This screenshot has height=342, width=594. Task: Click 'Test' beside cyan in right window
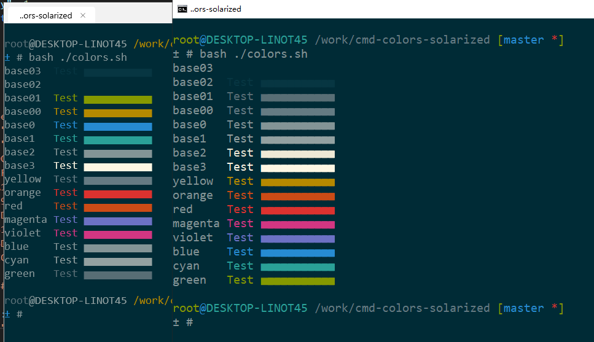click(240, 265)
